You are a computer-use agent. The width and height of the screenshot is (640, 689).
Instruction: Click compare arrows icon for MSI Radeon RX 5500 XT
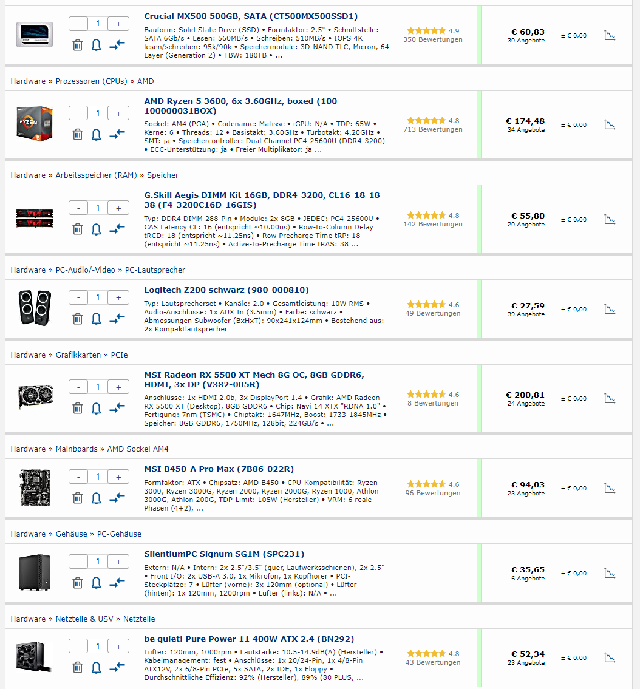click(117, 408)
